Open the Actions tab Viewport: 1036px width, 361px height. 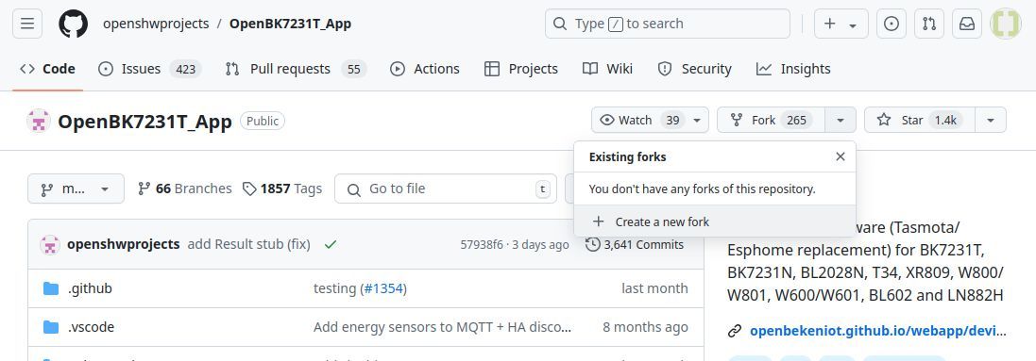[425, 69]
